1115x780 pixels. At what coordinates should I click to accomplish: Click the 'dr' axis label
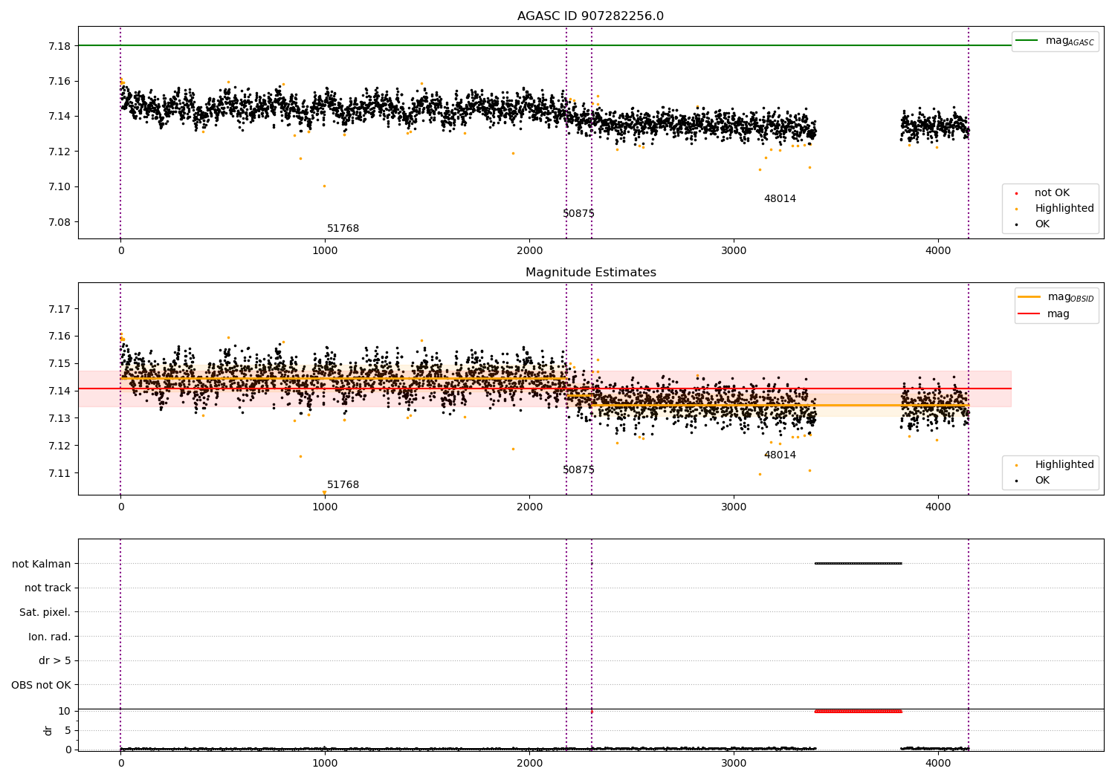pyautogui.click(x=48, y=730)
